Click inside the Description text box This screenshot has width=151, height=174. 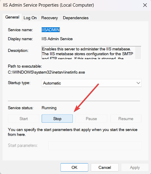[88, 52]
